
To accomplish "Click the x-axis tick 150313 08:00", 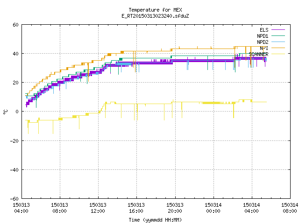I will coord(59,208).
